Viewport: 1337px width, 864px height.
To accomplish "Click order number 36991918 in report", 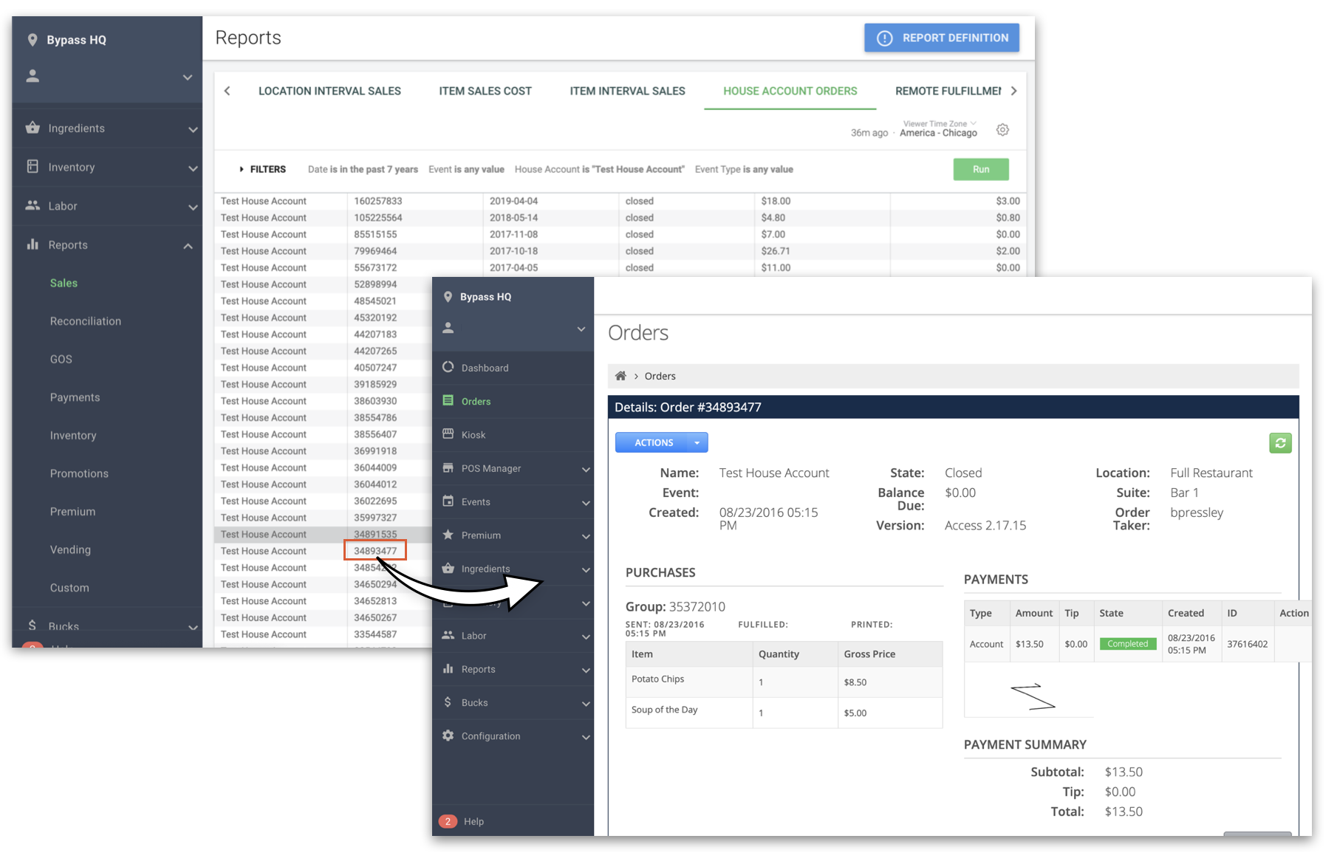I will click(x=375, y=451).
